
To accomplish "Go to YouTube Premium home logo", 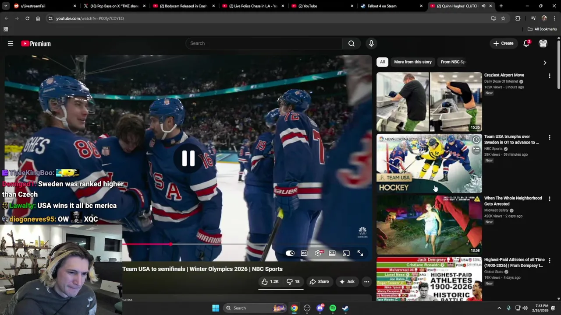I will [x=36, y=43].
